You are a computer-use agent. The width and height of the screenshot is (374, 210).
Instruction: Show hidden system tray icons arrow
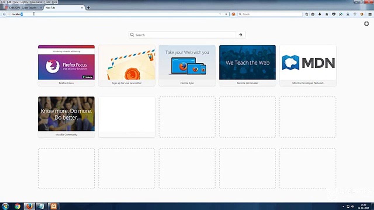[x=343, y=206]
